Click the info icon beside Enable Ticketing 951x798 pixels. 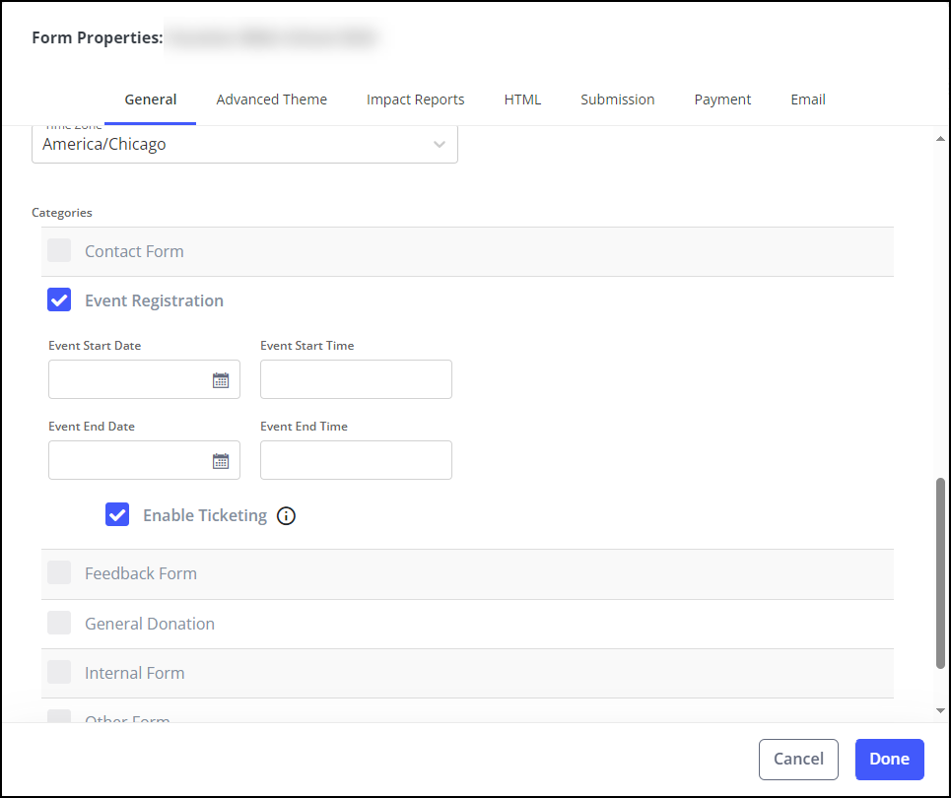pos(286,515)
